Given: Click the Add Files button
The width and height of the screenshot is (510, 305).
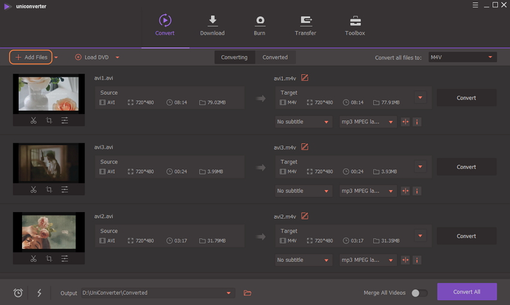Looking at the screenshot, I should (x=31, y=58).
